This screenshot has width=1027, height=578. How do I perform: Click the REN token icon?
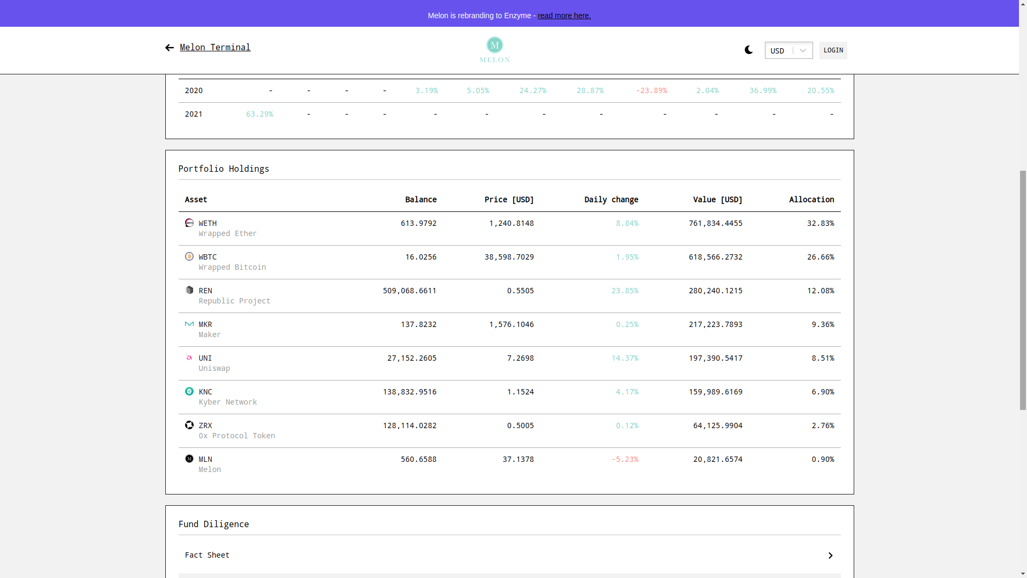click(189, 290)
